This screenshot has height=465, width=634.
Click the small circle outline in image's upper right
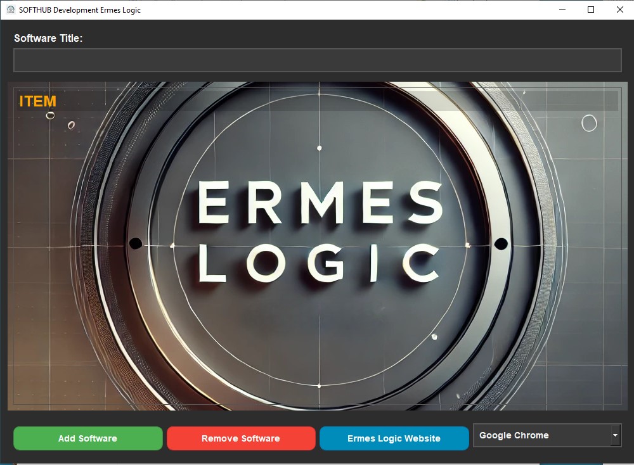tap(589, 123)
